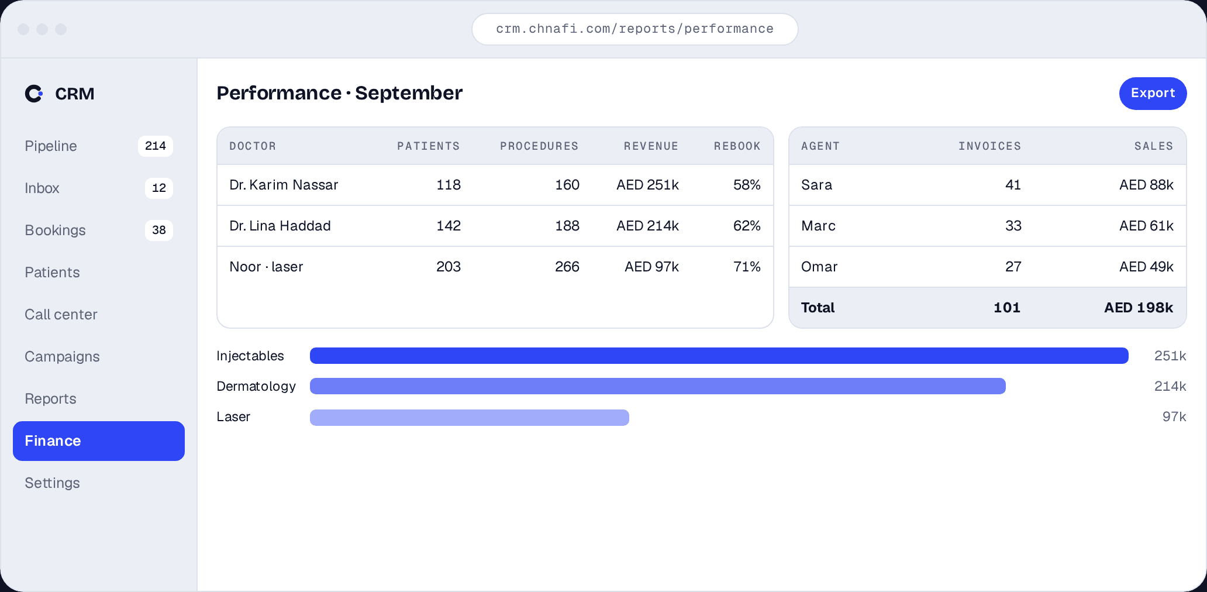Click the Laser revenue bar
Image resolution: width=1207 pixels, height=592 pixels.
470,417
